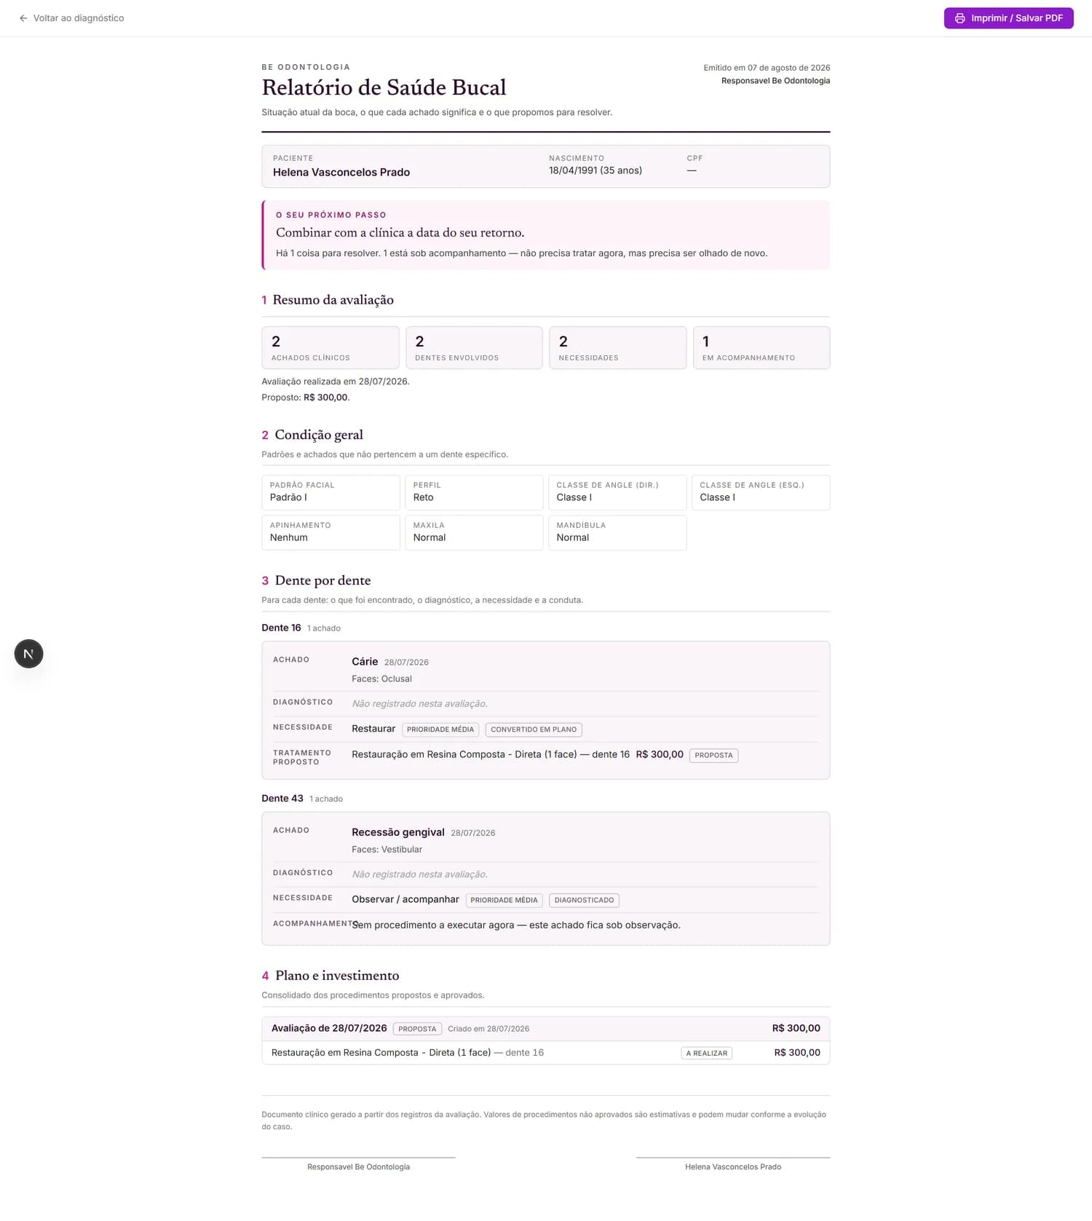The height and width of the screenshot is (1221, 1092).
Task: Go back via Voltar ao diagnóstico link
Action: [71, 18]
